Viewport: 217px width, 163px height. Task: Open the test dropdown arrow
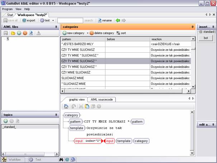point(53,20)
